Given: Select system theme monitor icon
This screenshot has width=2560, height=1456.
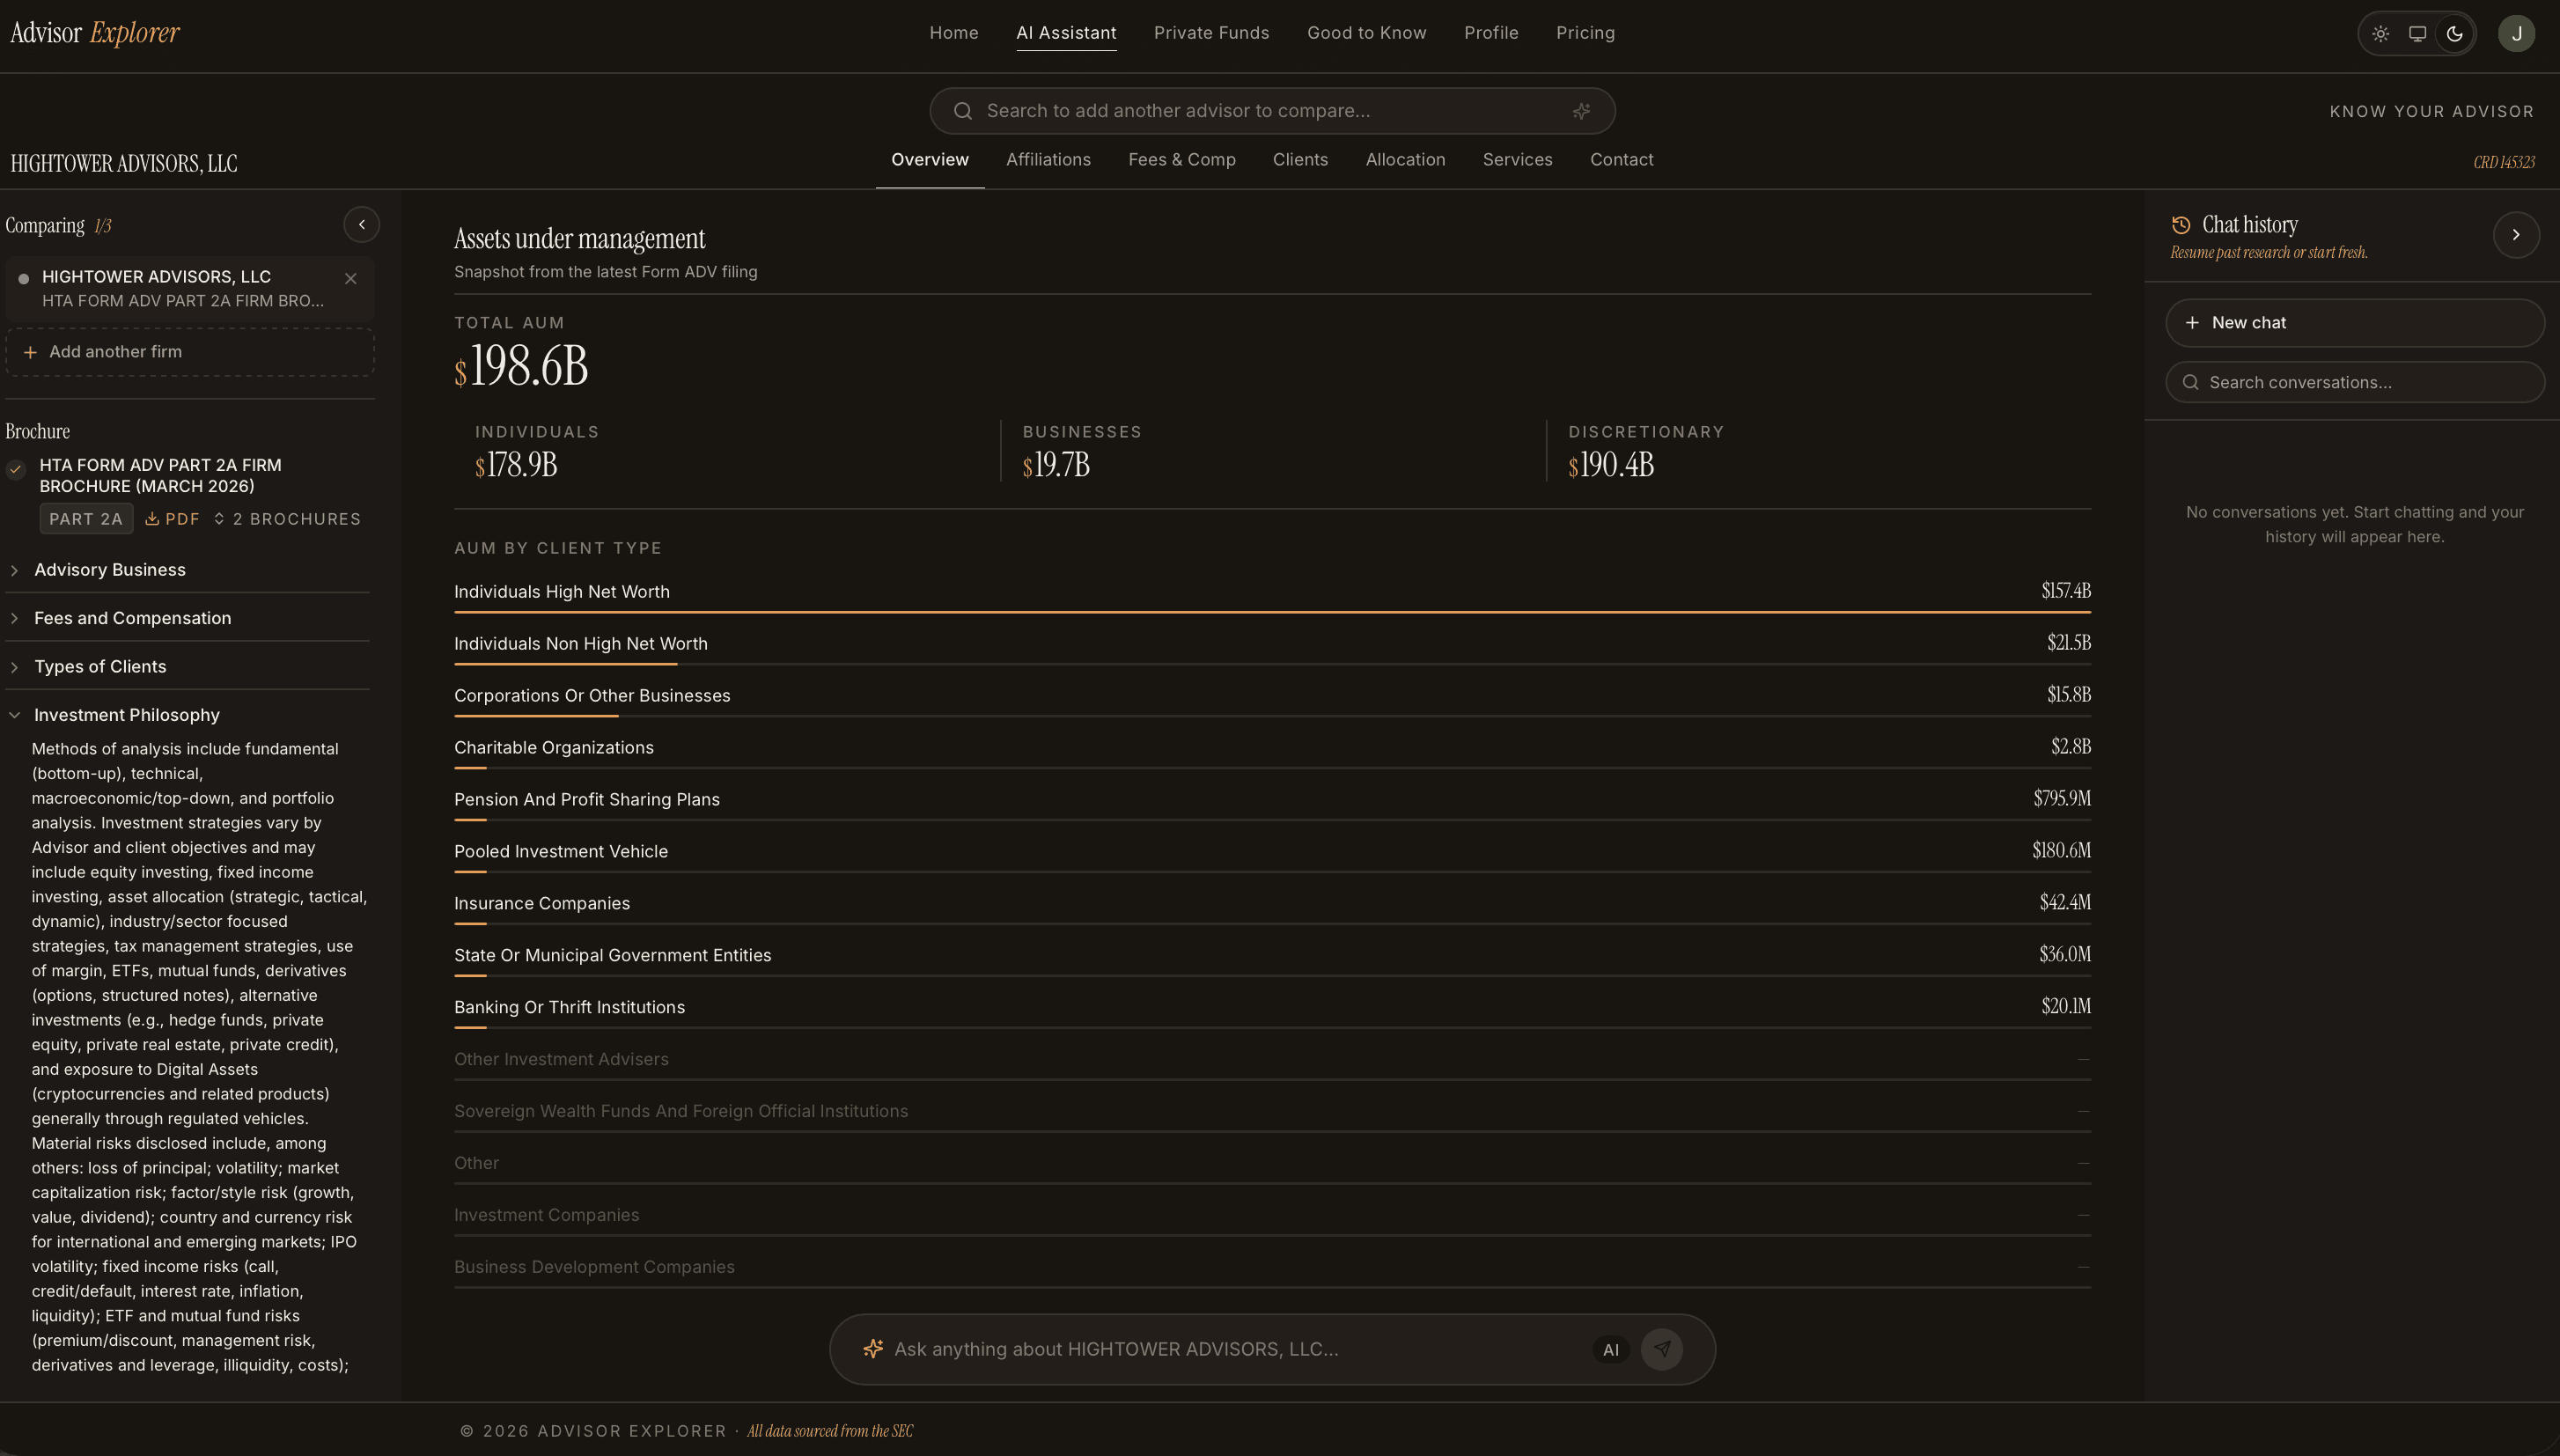Looking at the screenshot, I should click(2417, 34).
